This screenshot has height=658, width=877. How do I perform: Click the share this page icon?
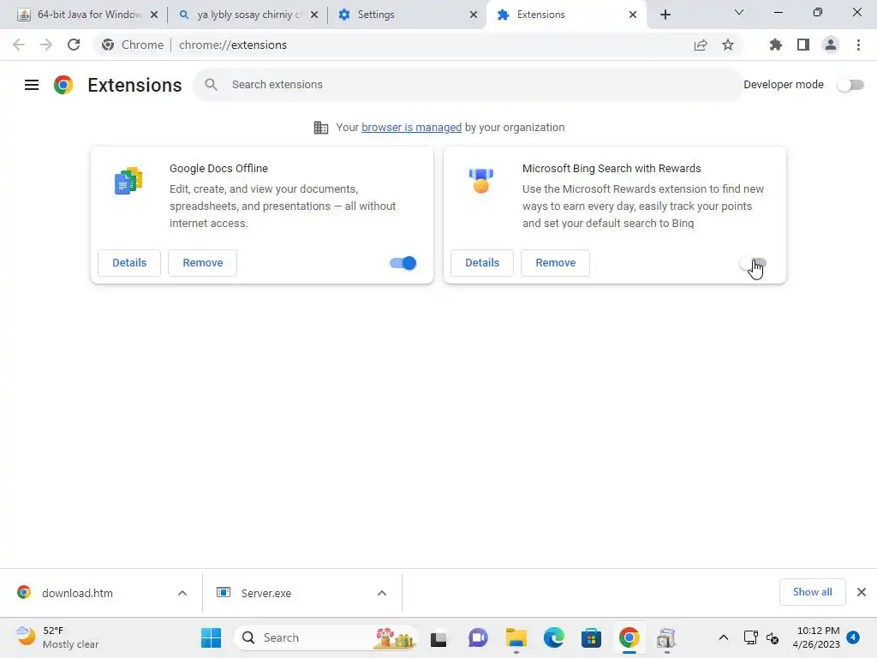(x=701, y=45)
